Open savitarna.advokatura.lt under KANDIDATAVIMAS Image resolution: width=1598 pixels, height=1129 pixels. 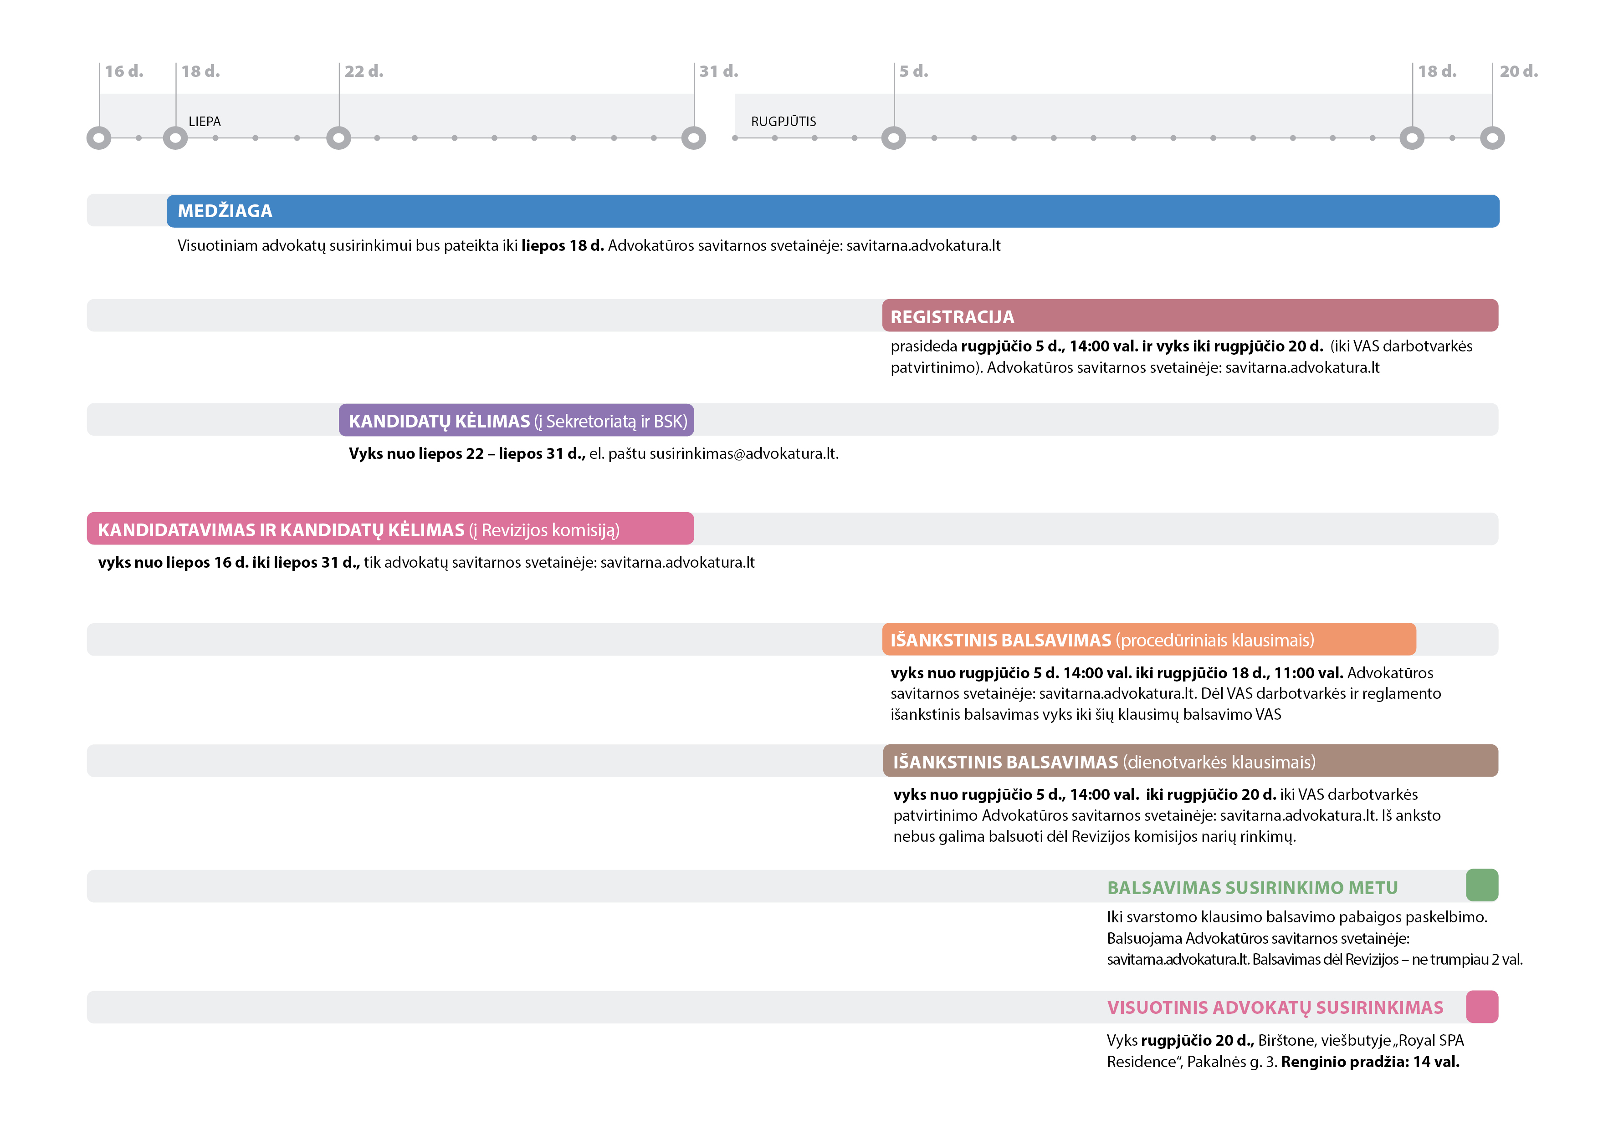(x=677, y=562)
